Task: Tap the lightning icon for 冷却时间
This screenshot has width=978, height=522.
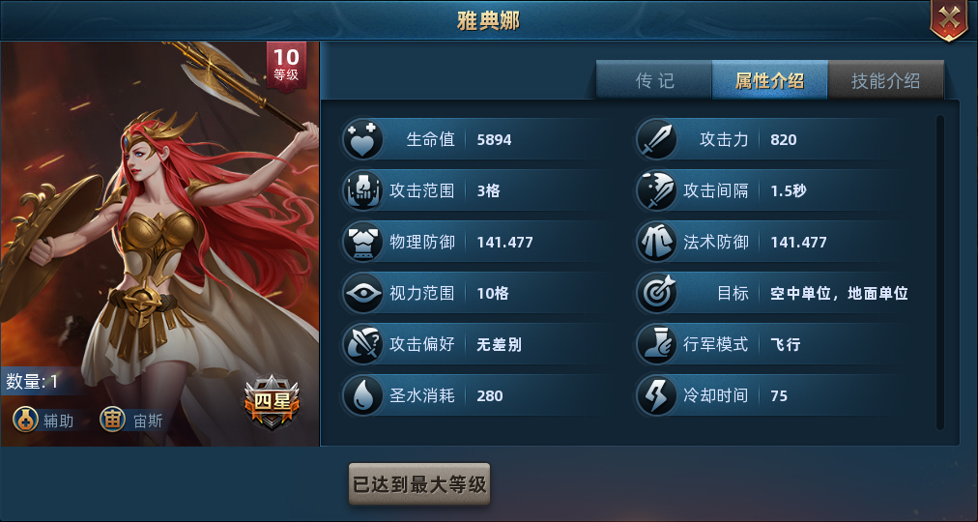Action: 656,395
